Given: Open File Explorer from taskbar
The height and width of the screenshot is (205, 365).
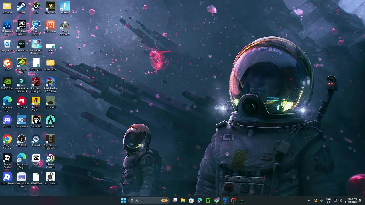Looking at the screenshot, I should [183, 200].
